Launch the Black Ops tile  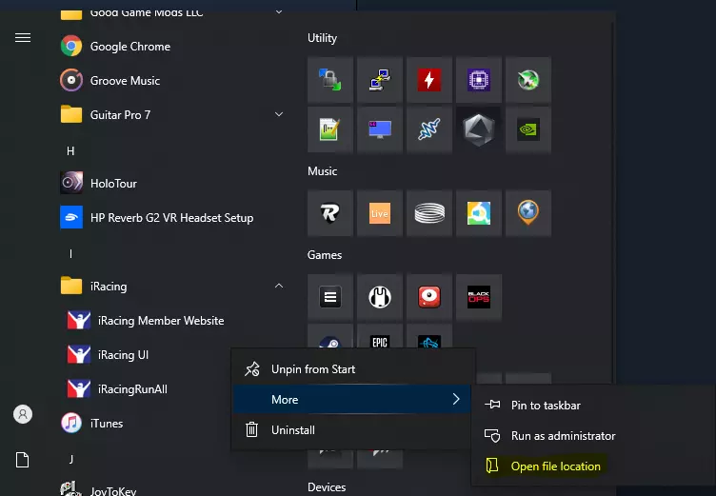(479, 297)
